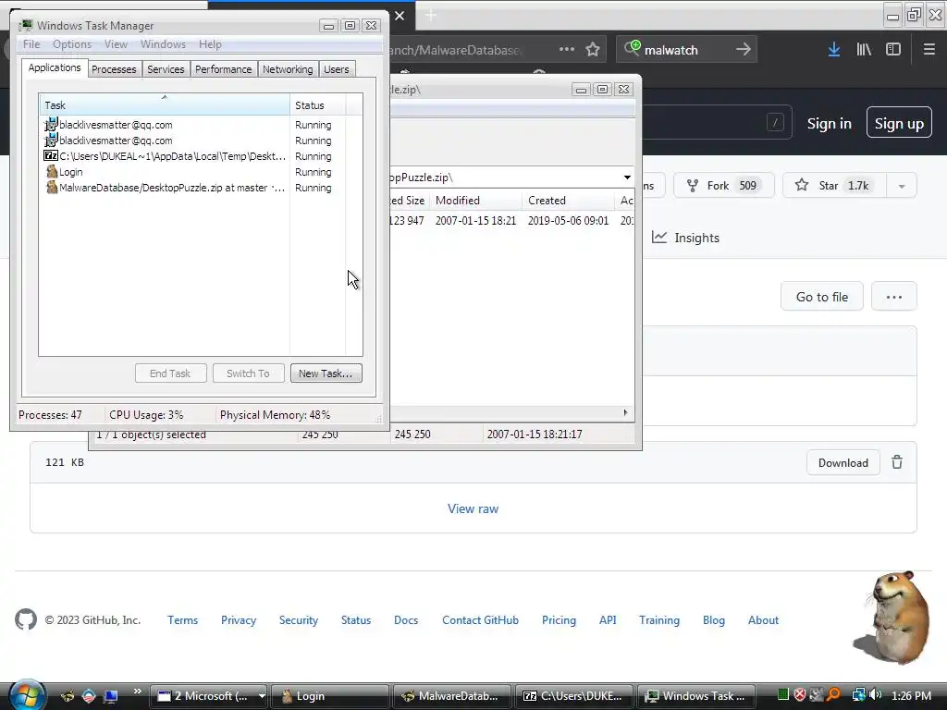Open Insights repository tab
Image resolution: width=947 pixels, height=710 pixels.
coord(685,238)
